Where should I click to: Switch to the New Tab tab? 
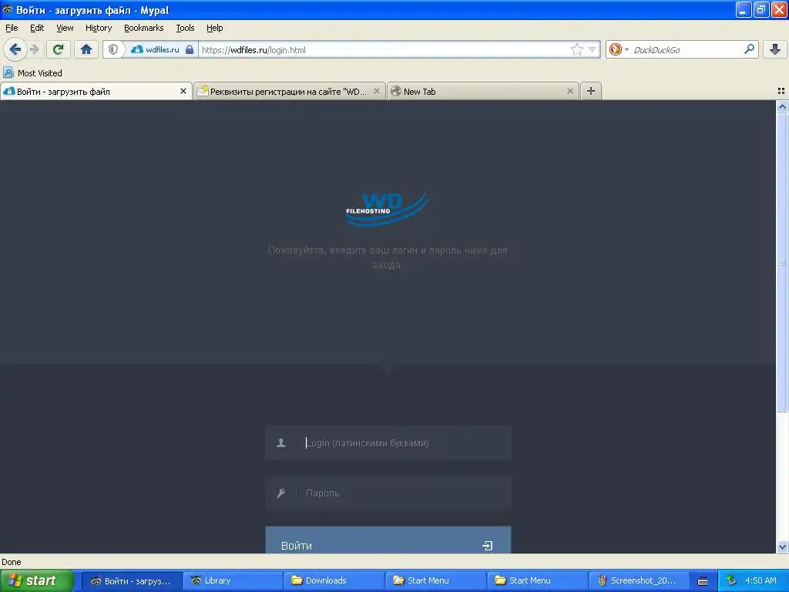(x=483, y=91)
